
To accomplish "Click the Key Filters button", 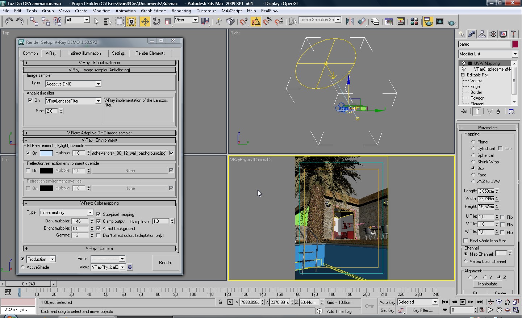I will [x=422, y=310].
